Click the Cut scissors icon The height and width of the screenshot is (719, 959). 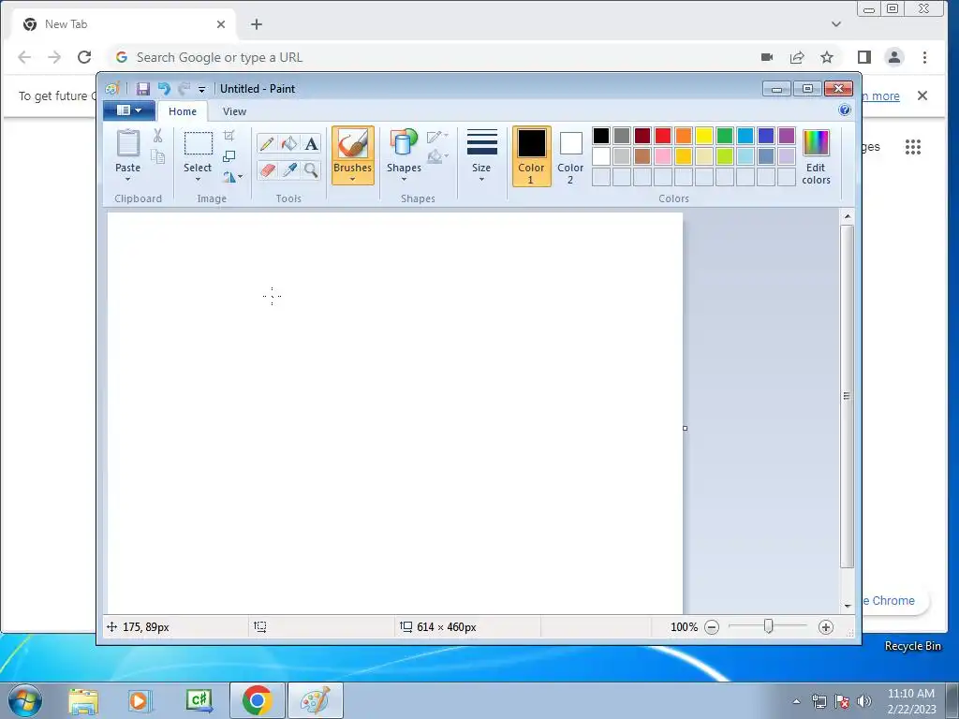coord(157,136)
